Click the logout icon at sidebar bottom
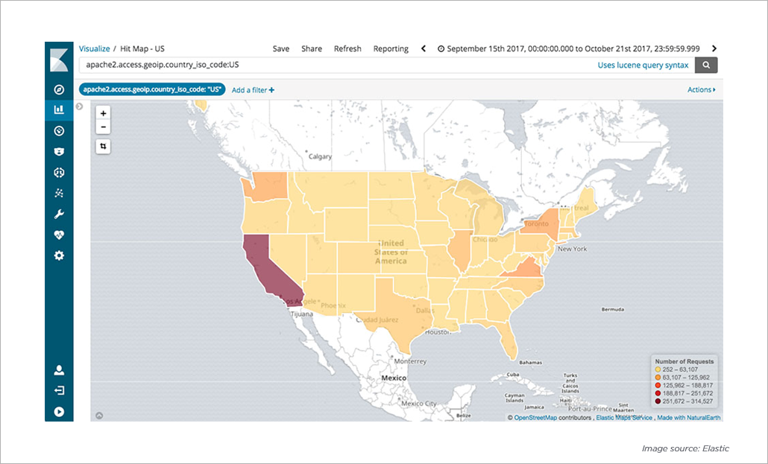Screen dimensions: 768x464 pos(59,390)
